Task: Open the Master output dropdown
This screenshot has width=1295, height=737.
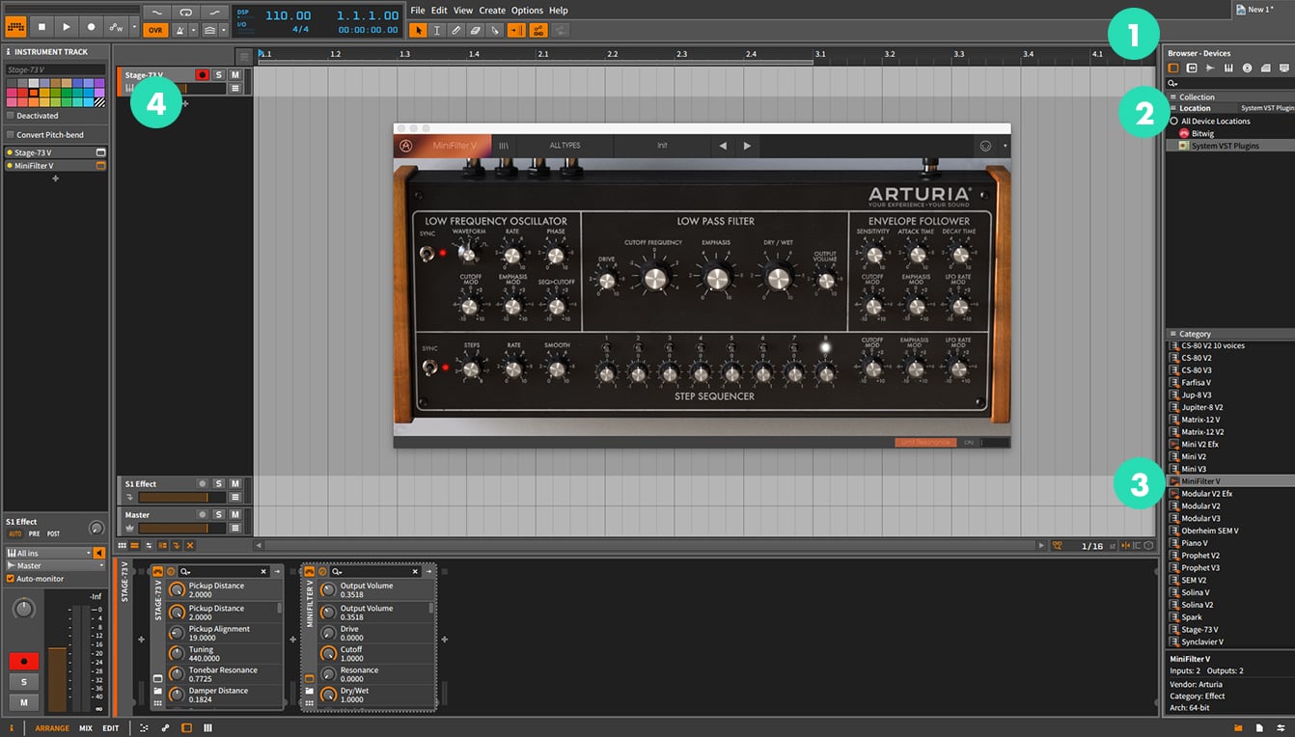Action: point(55,566)
